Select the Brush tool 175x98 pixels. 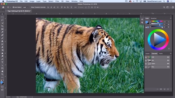(2, 38)
